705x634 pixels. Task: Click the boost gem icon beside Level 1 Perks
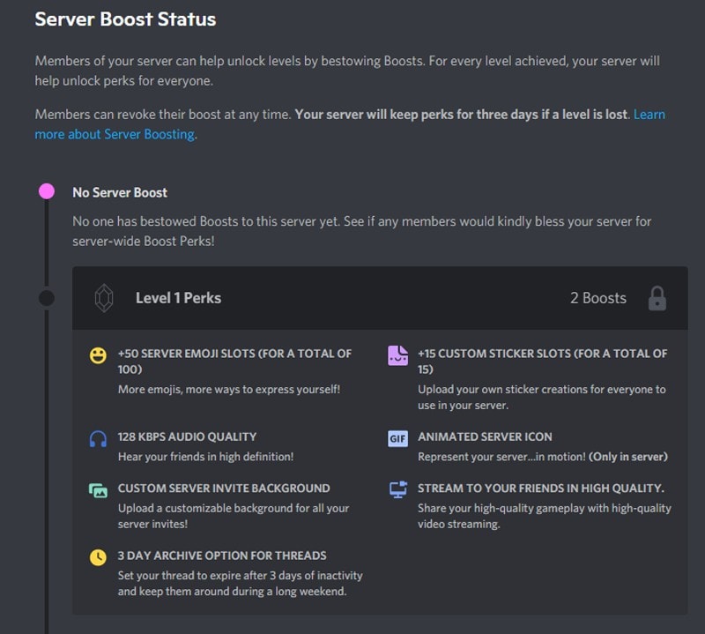pyautogui.click(x=104, y=298)
